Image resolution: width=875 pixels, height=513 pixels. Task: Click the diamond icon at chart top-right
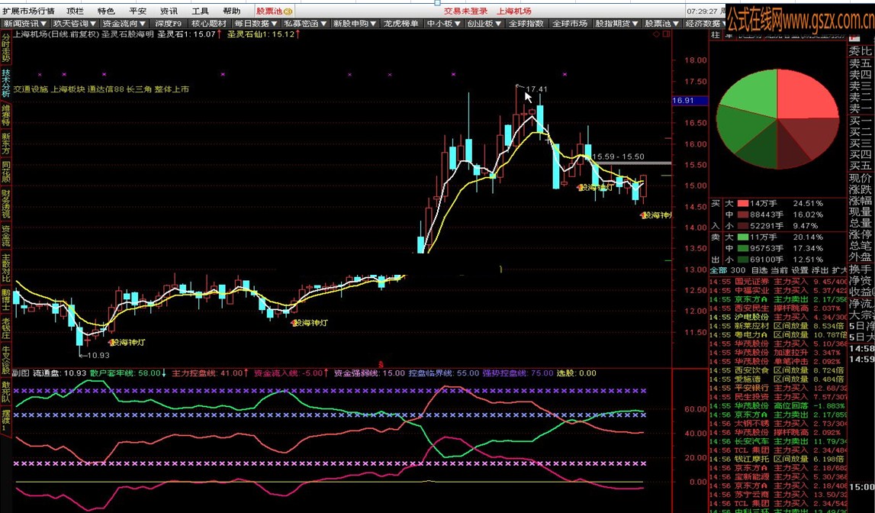[x=656, y=34]
